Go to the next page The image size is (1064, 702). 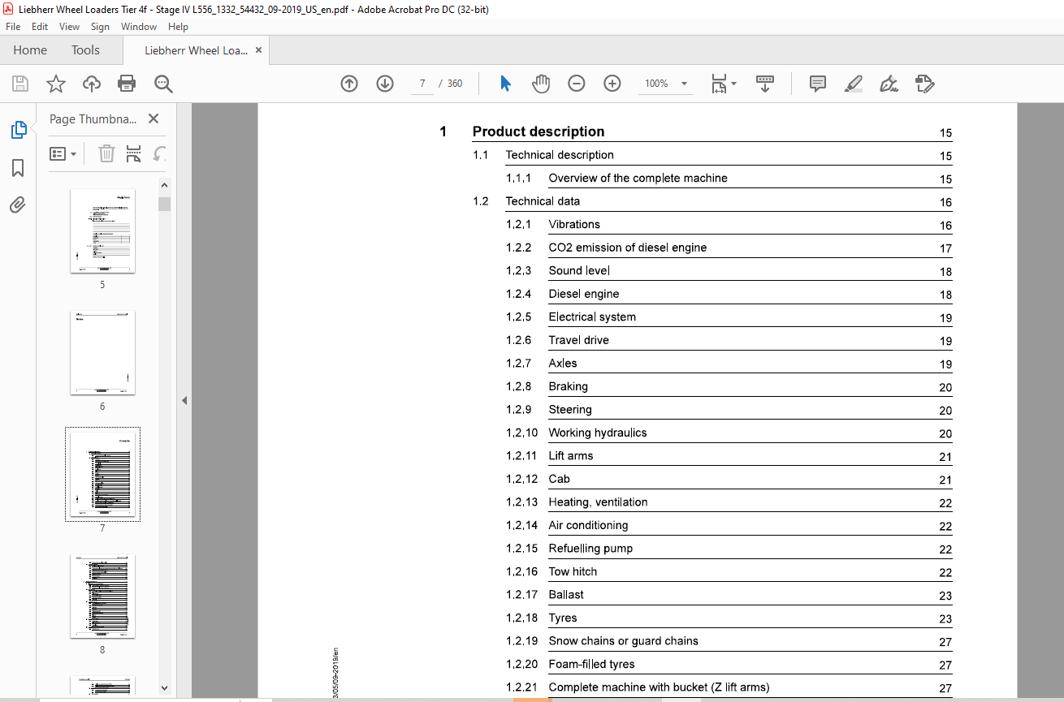click(385, 84)
